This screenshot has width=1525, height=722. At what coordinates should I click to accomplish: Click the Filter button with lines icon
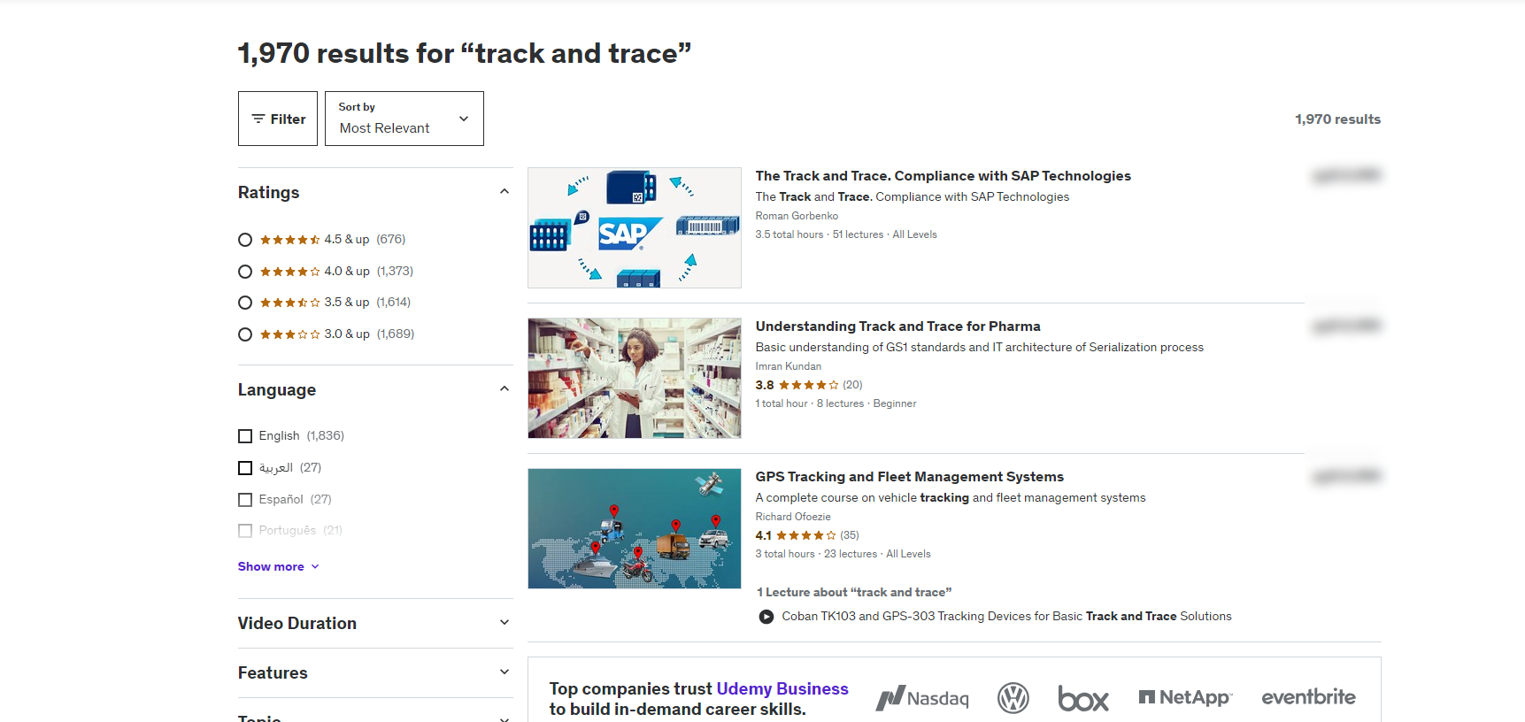(x=278, y=119)
